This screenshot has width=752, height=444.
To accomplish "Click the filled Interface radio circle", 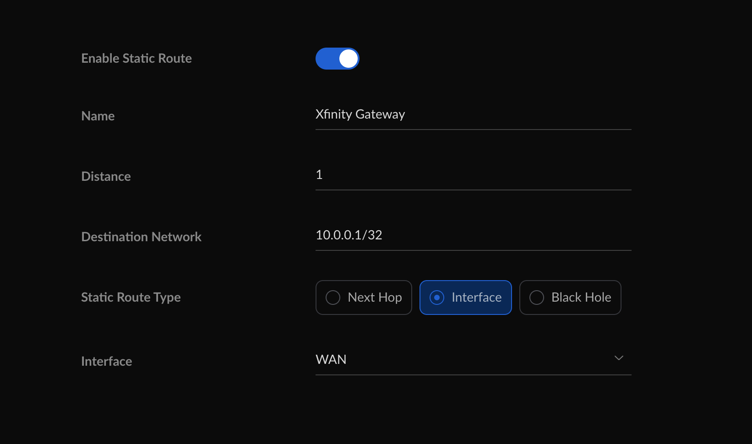I will 437,298.
